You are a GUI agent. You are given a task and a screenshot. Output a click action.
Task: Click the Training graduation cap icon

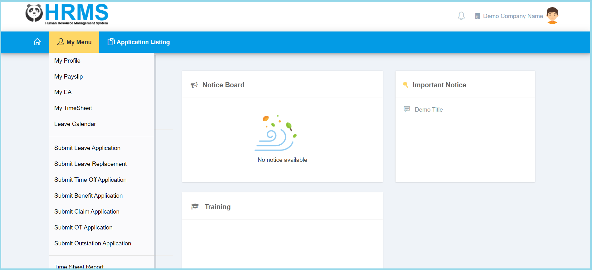click(195, 207)
